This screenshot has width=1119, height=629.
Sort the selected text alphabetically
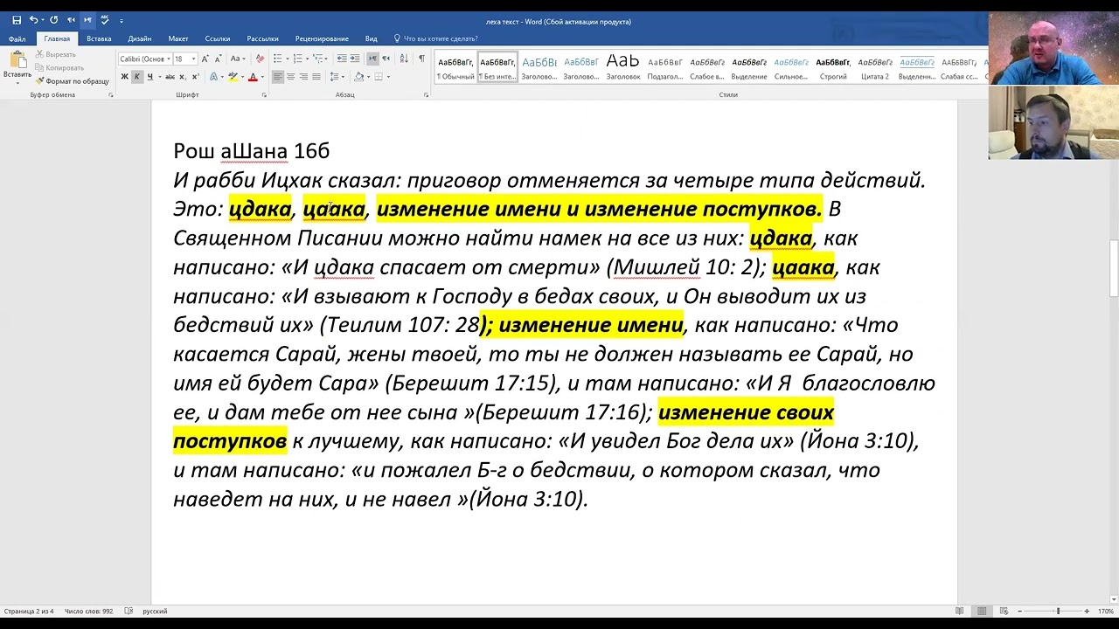(404, 59)
